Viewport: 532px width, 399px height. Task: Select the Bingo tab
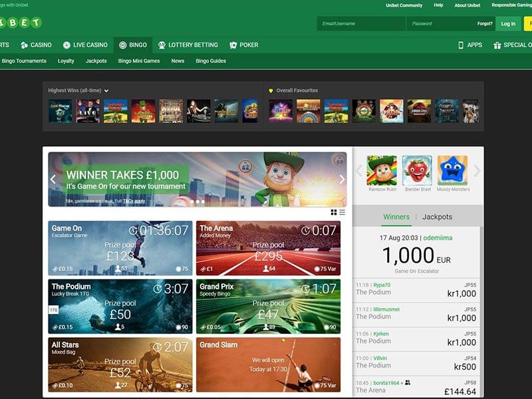[x=132, y=45]
